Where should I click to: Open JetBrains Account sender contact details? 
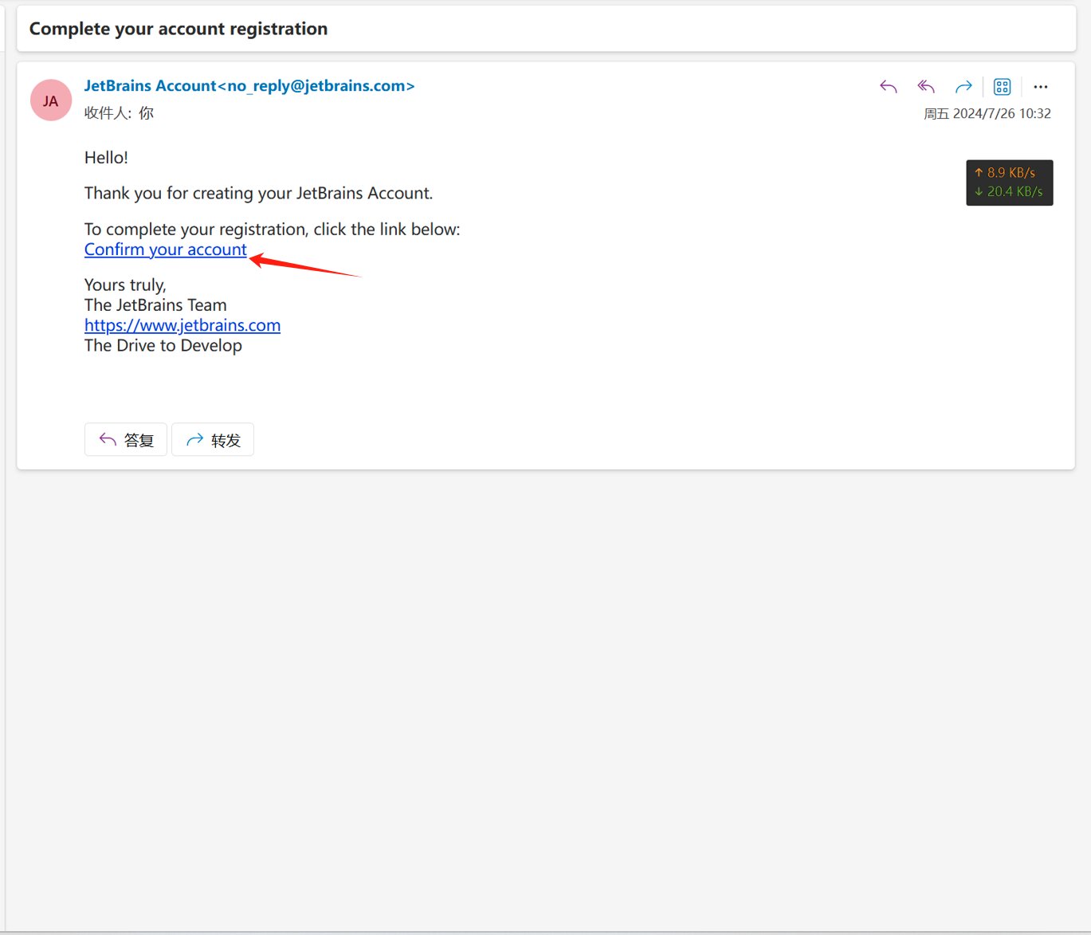(249, 86)
